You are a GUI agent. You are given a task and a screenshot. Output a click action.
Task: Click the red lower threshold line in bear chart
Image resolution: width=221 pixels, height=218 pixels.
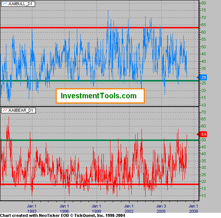(100, 184)
